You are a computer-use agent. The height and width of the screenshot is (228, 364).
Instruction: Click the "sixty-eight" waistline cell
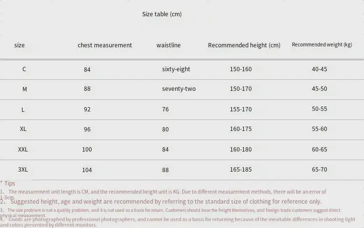tap(176, 69)
